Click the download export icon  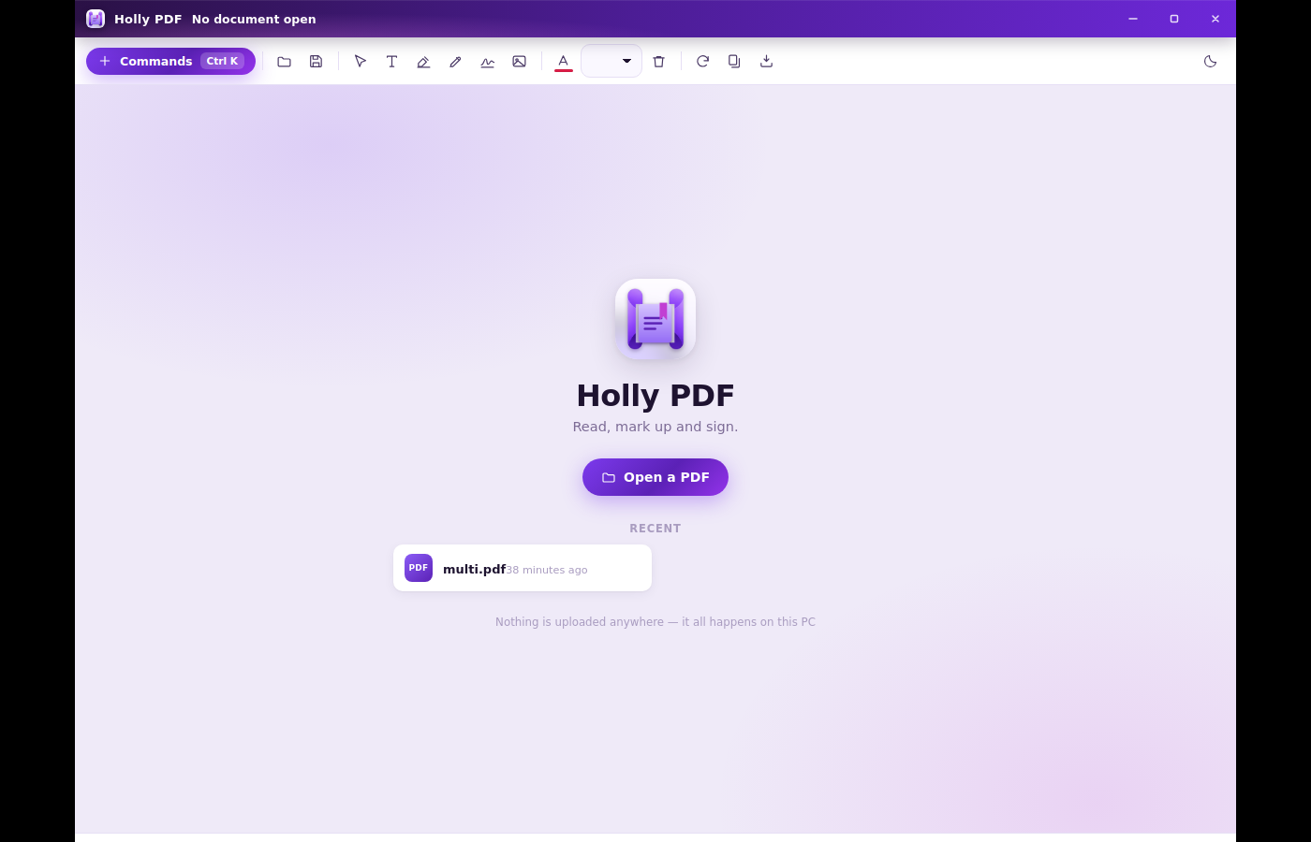[767, 62]
